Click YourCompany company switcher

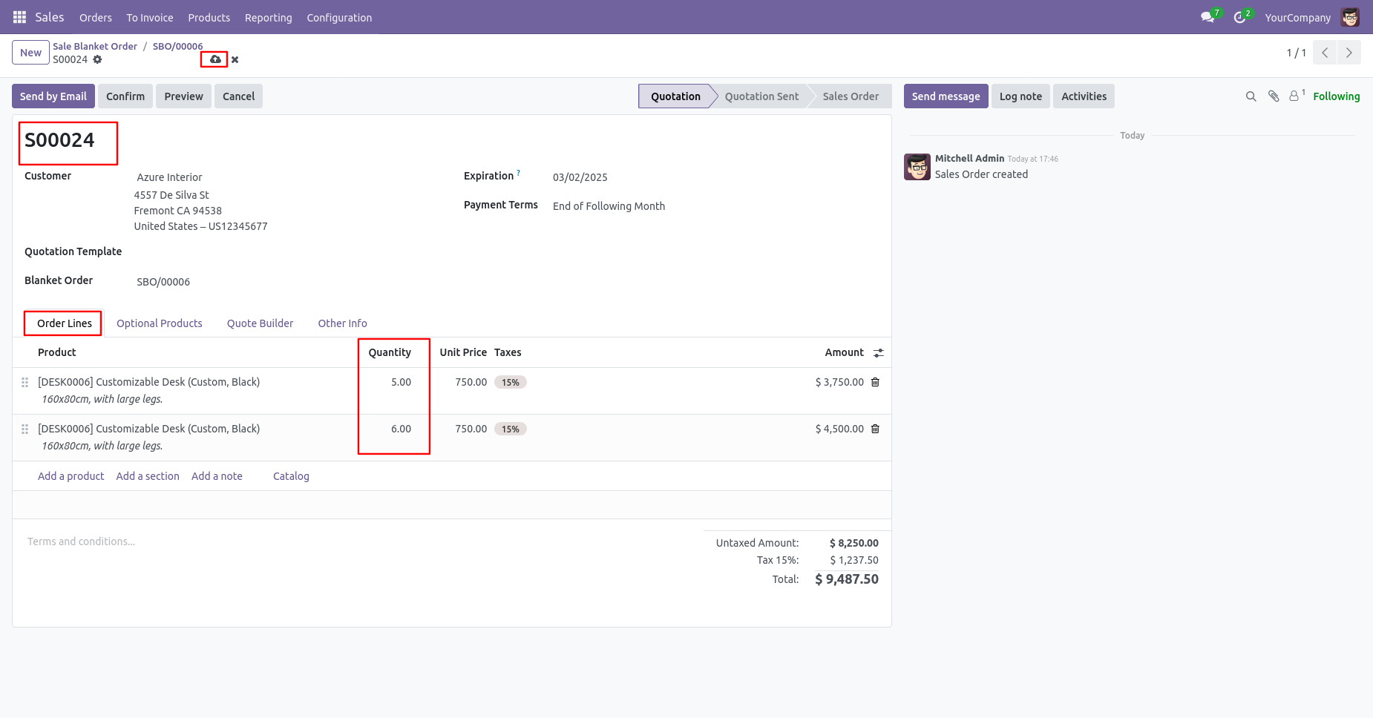click(x=1297, y=18)
